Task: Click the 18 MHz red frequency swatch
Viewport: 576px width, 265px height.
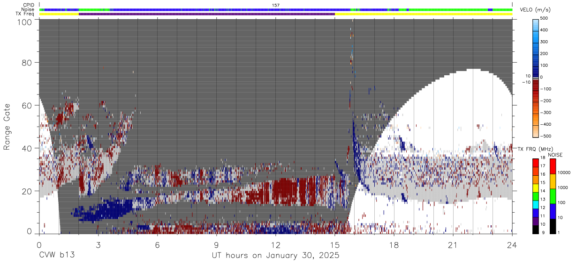Action: (x=536, y=163)
